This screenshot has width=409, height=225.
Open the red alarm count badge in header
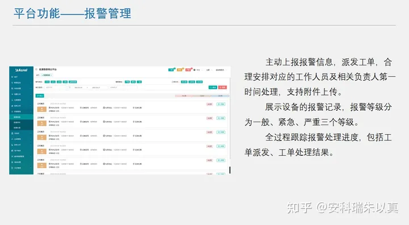point(189,70)
